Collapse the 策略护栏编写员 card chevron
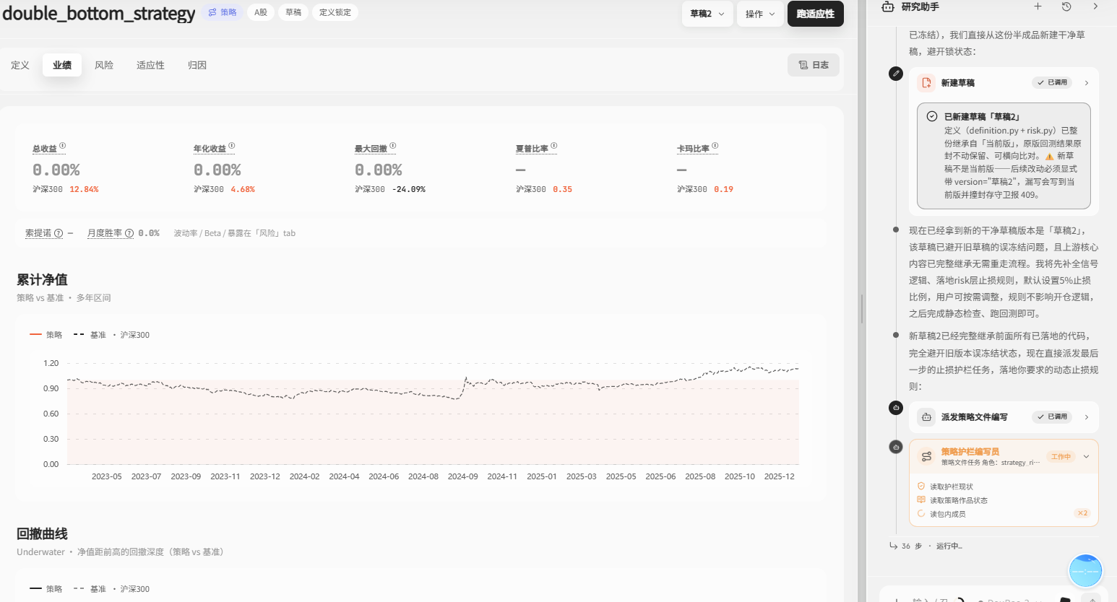This screenshot has width=1117, height=602. (1087, 456)
